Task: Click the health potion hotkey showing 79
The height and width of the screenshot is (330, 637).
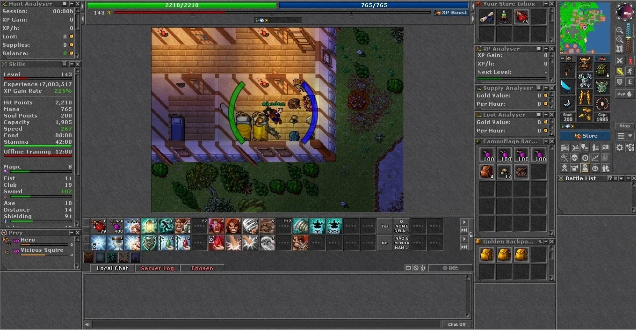Action: tap(99, 226)
